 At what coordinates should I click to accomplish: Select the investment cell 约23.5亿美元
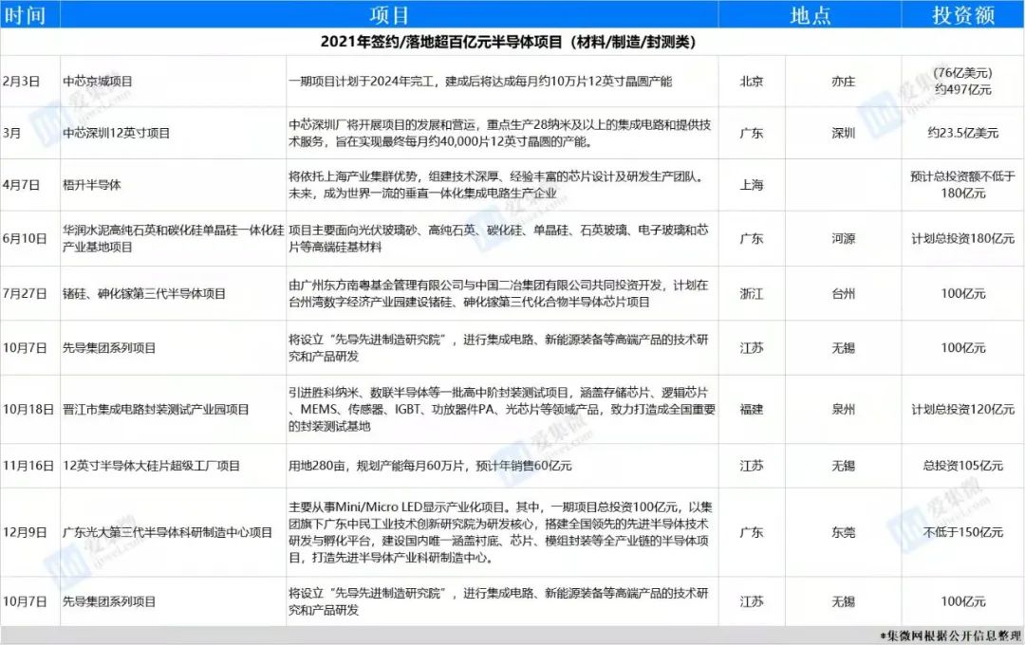pos(963,133)
